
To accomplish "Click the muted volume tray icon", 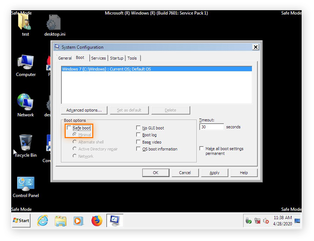I will (266, 221).
